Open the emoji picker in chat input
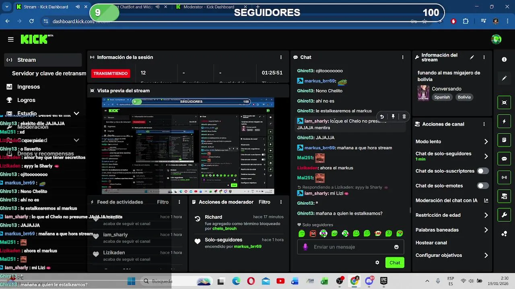The width and height of the screenshot is (515, 289). (396, 247)
